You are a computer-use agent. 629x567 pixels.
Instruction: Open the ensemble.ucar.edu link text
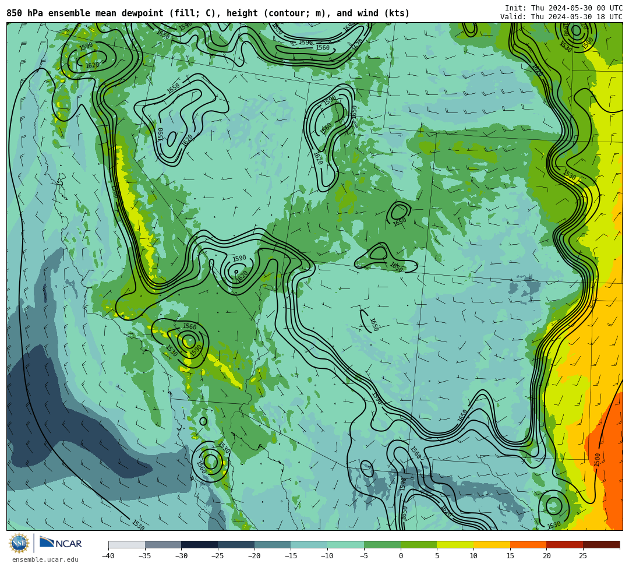pyautogui.click(x=45, y=559)
